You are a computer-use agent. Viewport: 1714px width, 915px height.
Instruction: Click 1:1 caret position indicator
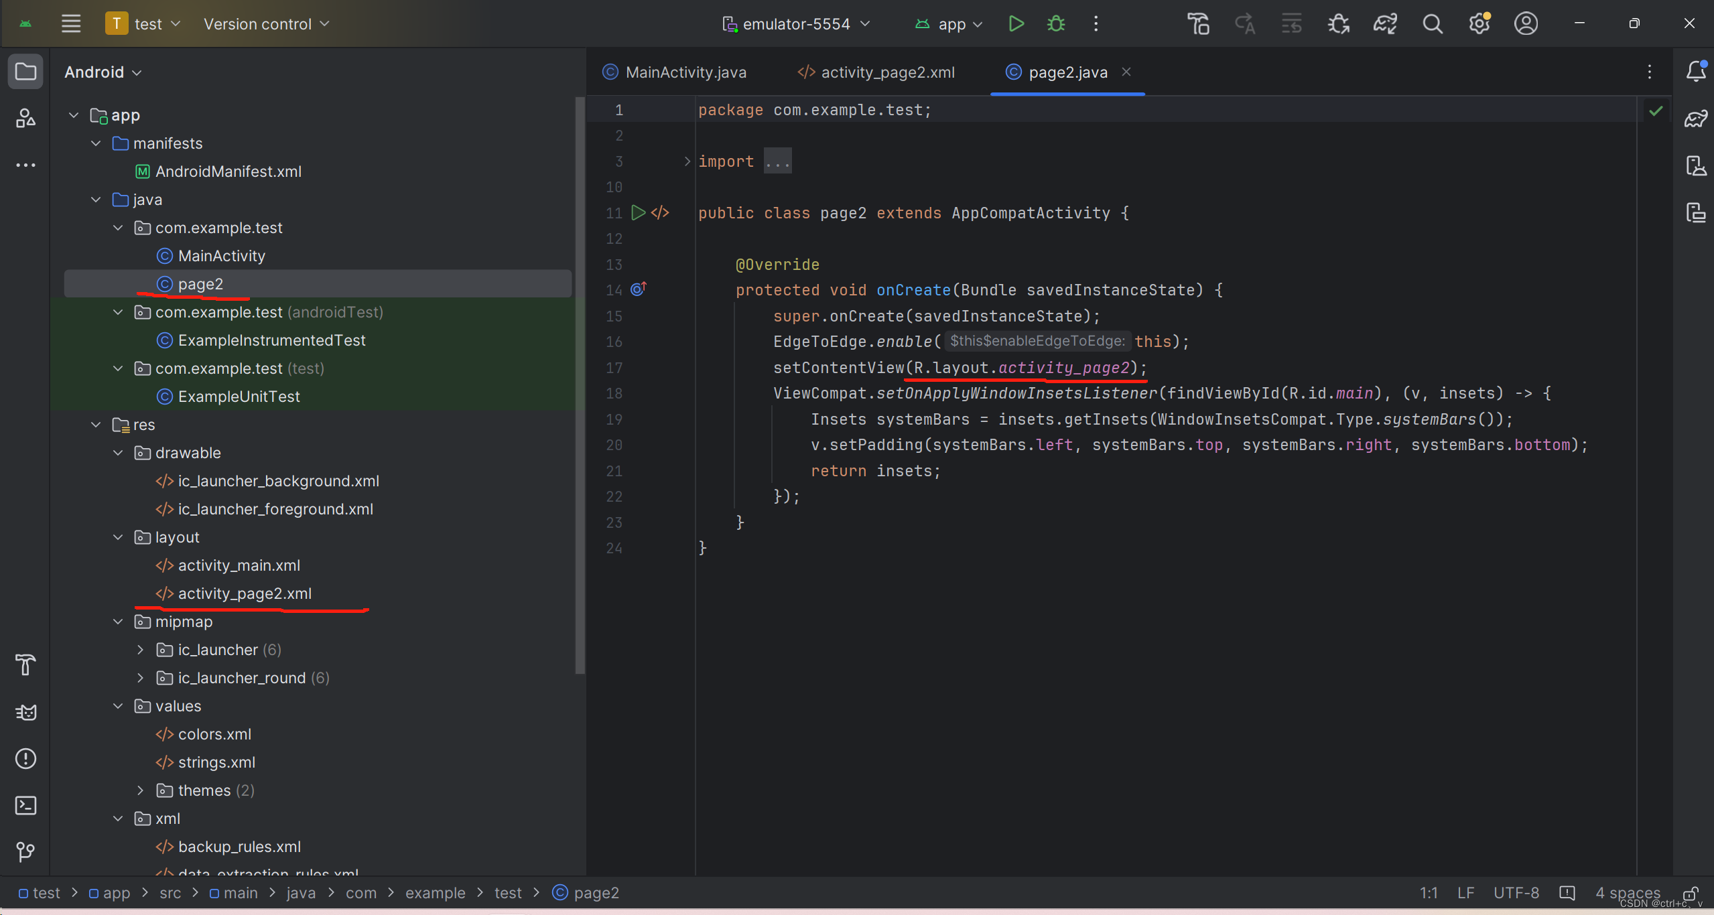(x=1428, y=893)
